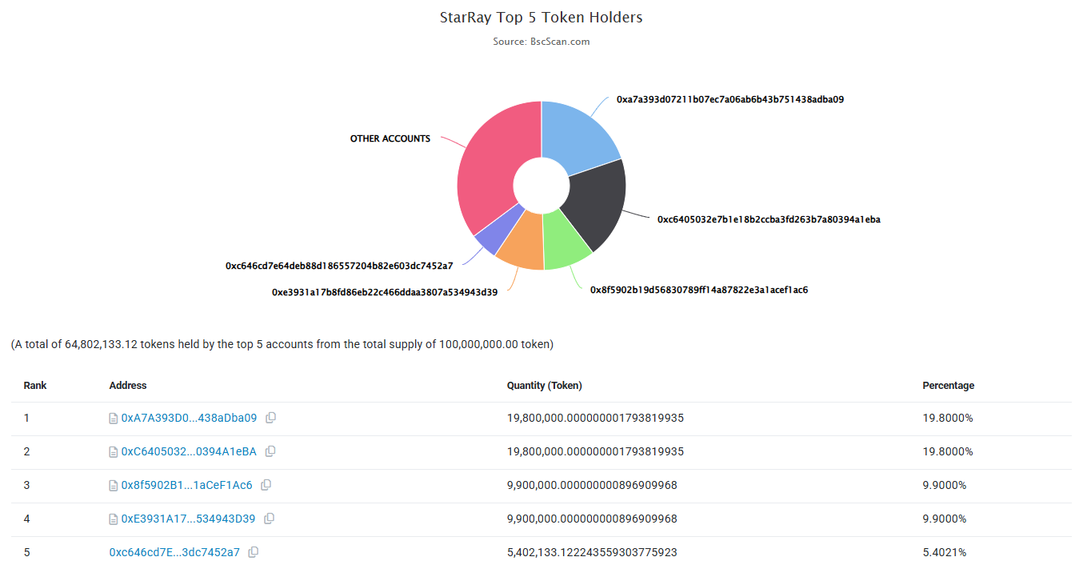Click the OTHER ACCOUNTS chart label

tap(390, 138)
